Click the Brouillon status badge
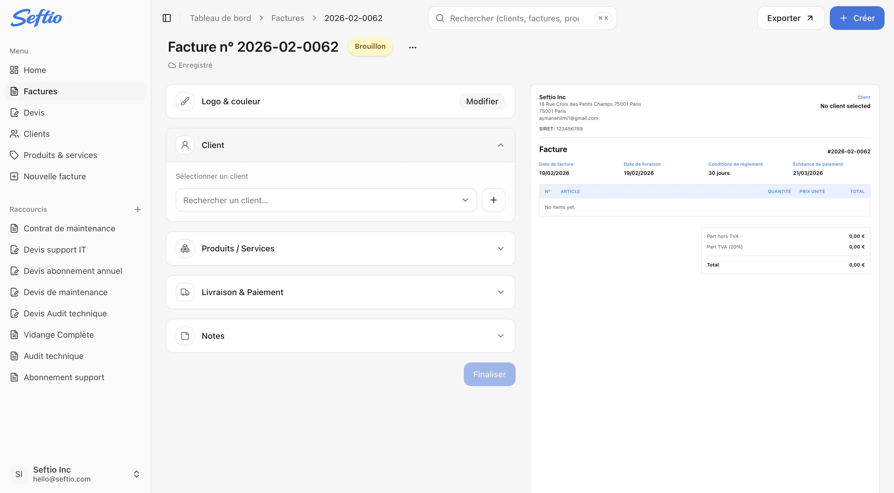 [x=370, y=46]
